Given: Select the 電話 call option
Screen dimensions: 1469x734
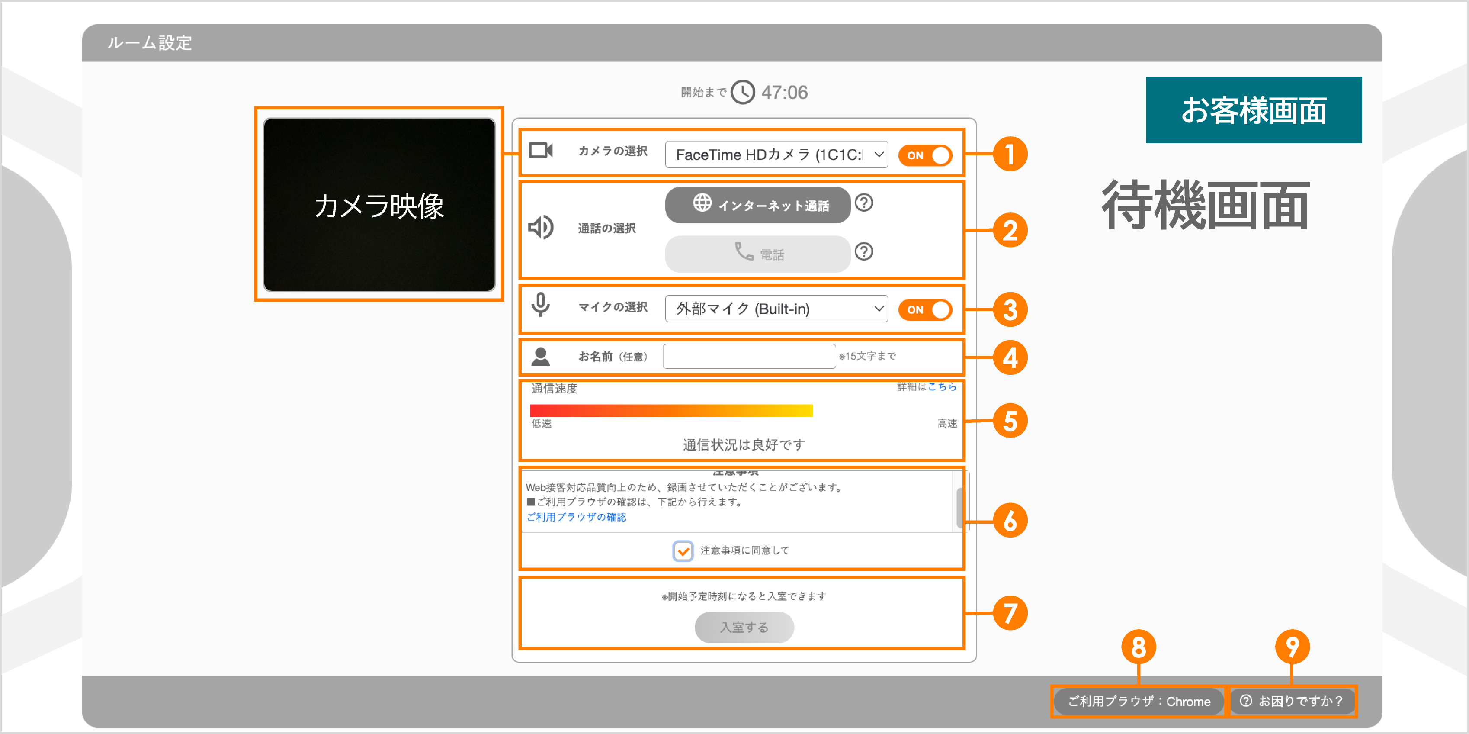Looking at the screenshot, I should 757,254.
